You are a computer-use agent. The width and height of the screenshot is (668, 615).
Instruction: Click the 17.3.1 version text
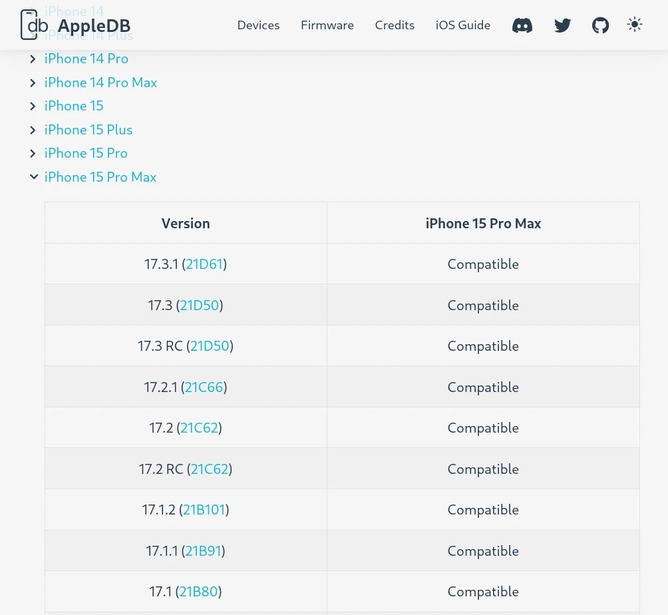[161, 264]
